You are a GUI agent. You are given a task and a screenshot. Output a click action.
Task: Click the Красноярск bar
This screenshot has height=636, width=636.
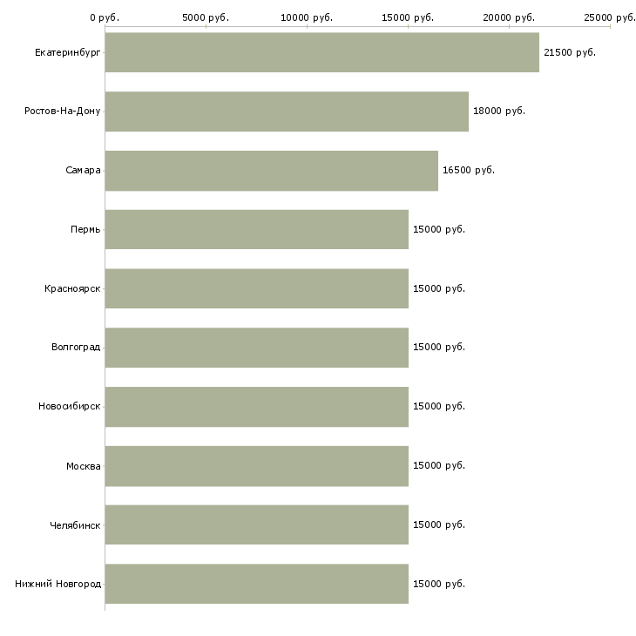point(256,288)
